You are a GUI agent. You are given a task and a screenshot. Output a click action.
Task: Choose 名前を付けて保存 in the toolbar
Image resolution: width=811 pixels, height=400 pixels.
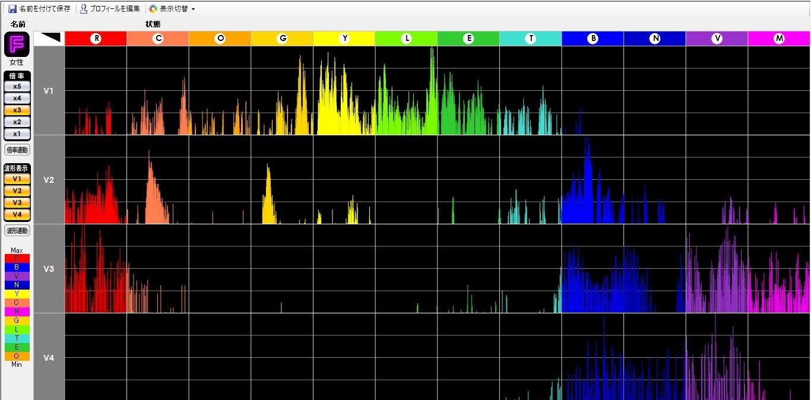(x=45, y=9)
